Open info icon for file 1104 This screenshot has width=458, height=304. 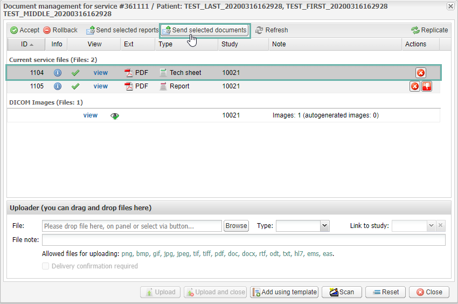click(58, 73)
